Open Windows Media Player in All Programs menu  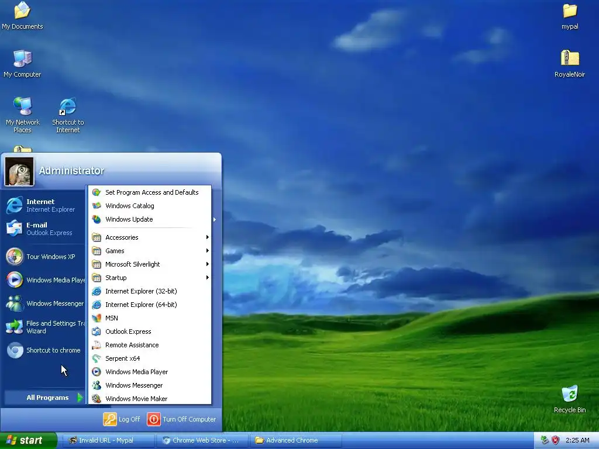(x=150, y=372)
